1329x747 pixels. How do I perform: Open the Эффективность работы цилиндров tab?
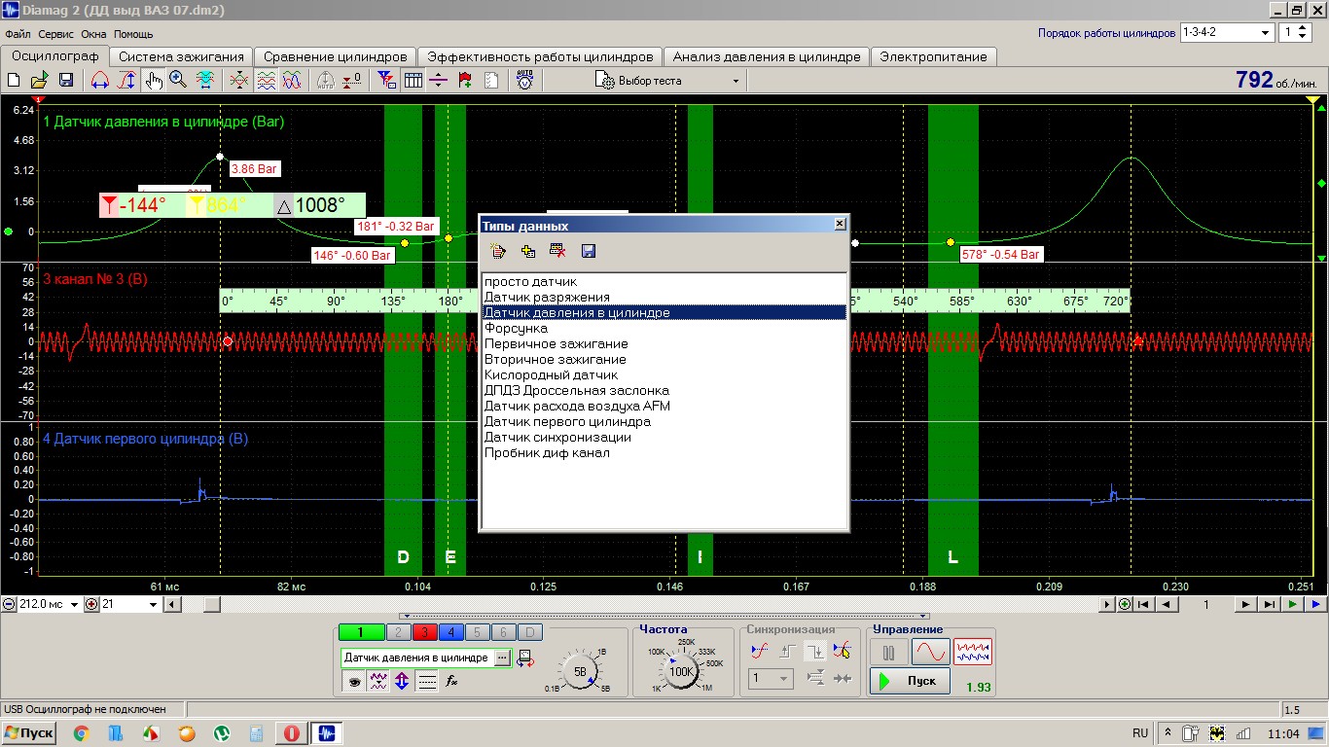click(540, 56)
